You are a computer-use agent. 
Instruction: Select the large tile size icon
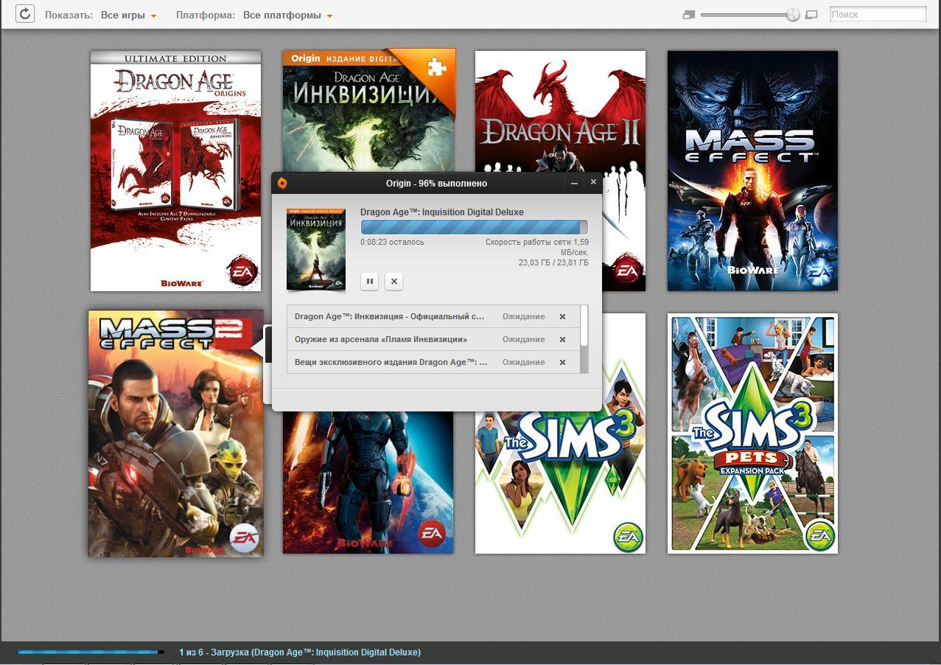(x=811, y=15)
